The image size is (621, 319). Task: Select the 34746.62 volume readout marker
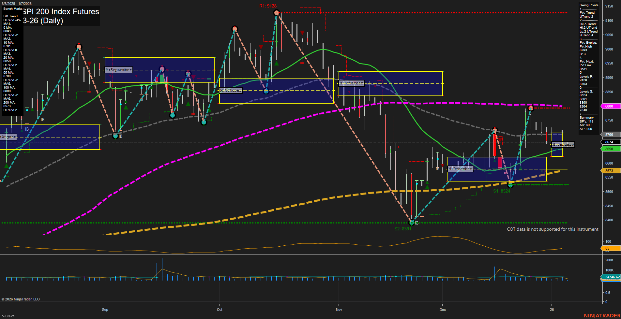612,277
